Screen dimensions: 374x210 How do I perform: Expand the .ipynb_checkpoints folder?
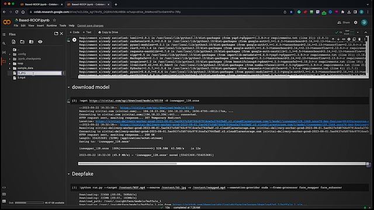point(10,59)
